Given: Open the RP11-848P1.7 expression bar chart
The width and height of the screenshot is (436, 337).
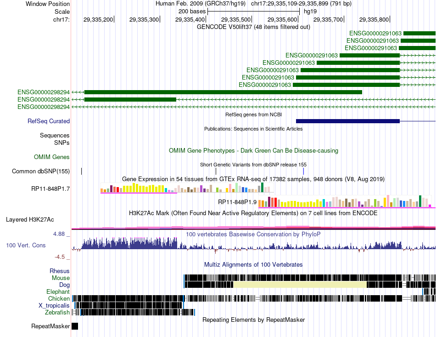Looking at the screenshot, I should coord(187,188).
